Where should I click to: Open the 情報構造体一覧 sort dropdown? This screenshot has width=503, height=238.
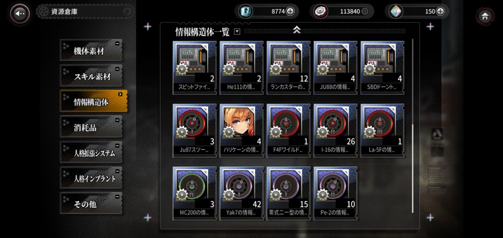pyautogui.click(x=237, y=32)
